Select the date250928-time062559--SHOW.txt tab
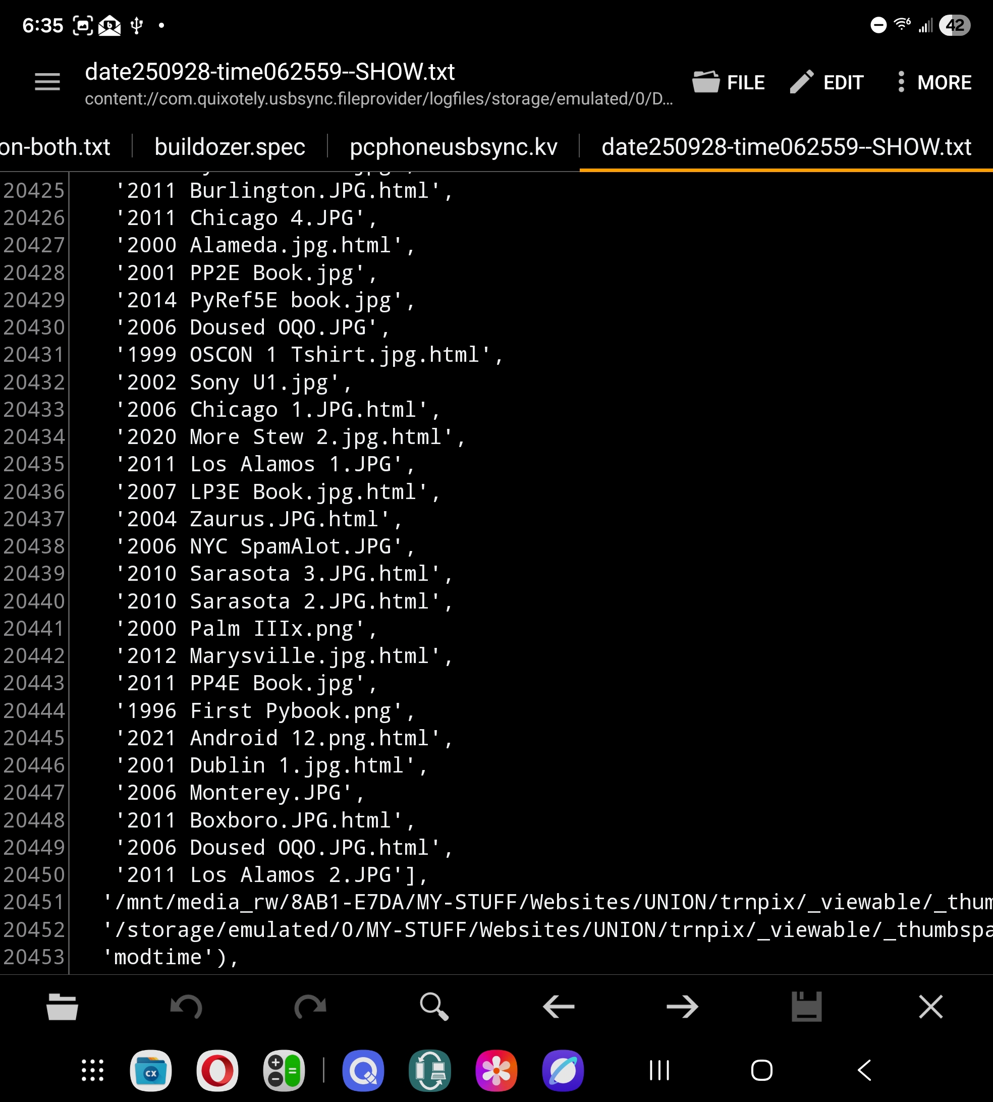 click(786, 147)
